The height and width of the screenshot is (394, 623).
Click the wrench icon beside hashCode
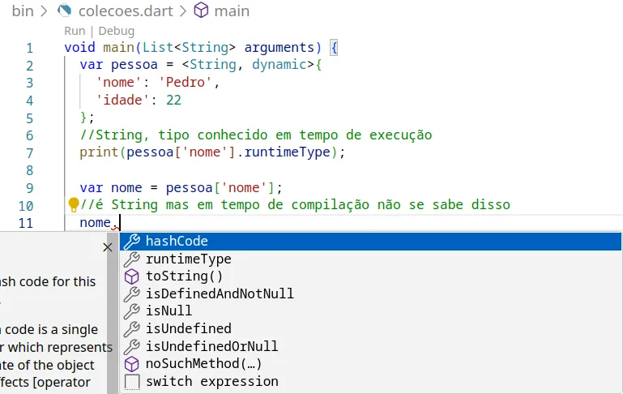click(x=132, y=242)
